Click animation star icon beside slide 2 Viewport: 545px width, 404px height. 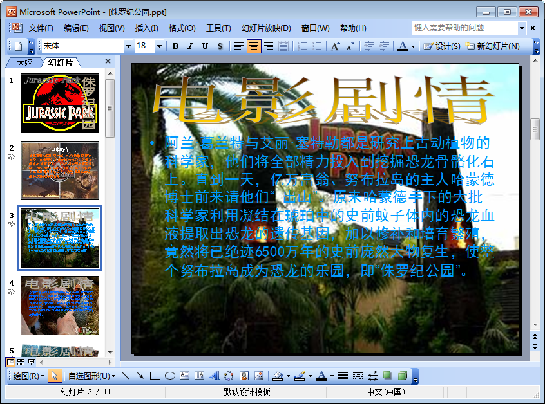tap(12, 157)
